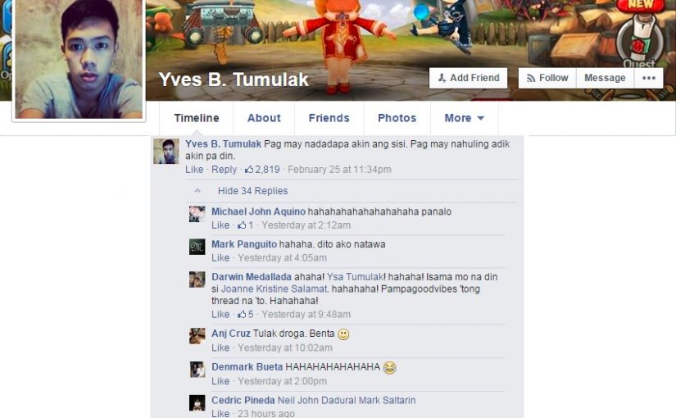Image resolution: width=676 pixels, height=418 pixels.
Task: Follow Yves B. Tumulak
Action: [x=547, y=78]
